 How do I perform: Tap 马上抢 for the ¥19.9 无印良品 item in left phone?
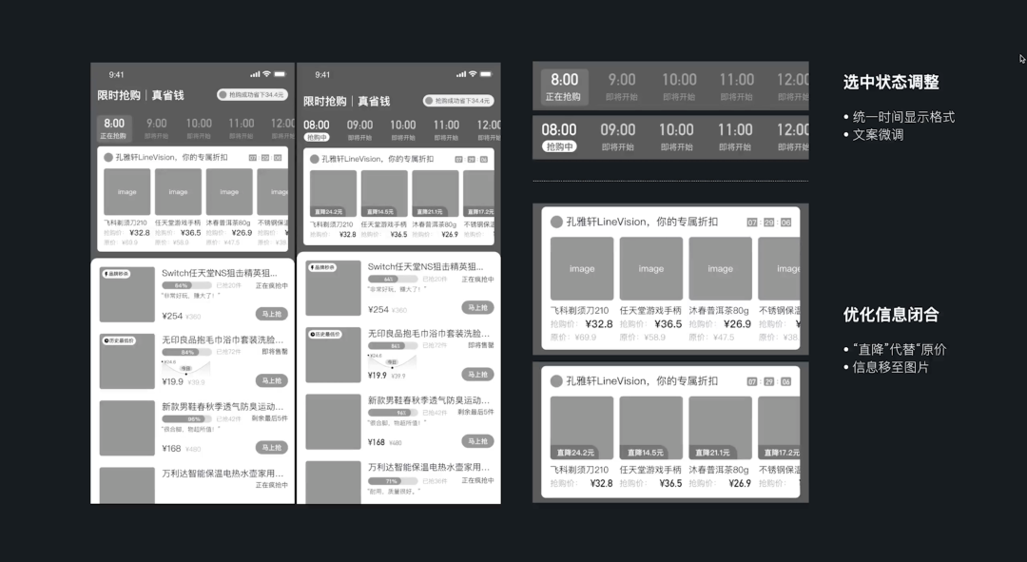pos(272,380)
